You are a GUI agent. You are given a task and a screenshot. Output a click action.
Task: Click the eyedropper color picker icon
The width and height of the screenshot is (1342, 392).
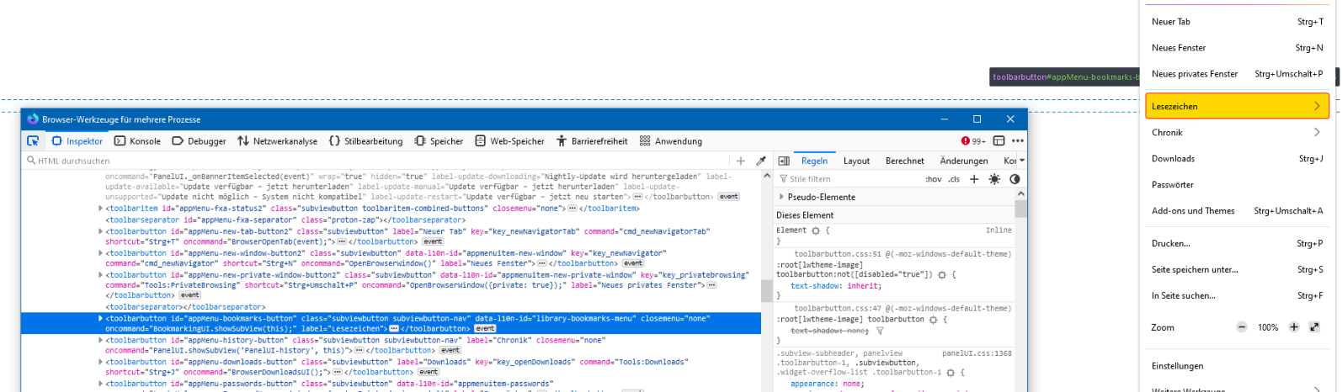click(x=761, y=161)
